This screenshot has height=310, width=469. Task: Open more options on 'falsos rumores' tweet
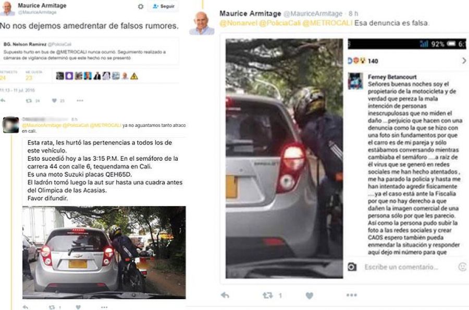point(80,100)
